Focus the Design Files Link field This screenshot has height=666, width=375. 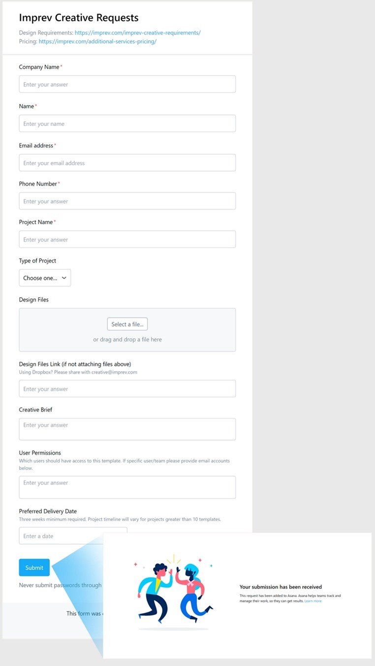pyautogui.click(x=127, y=389)
